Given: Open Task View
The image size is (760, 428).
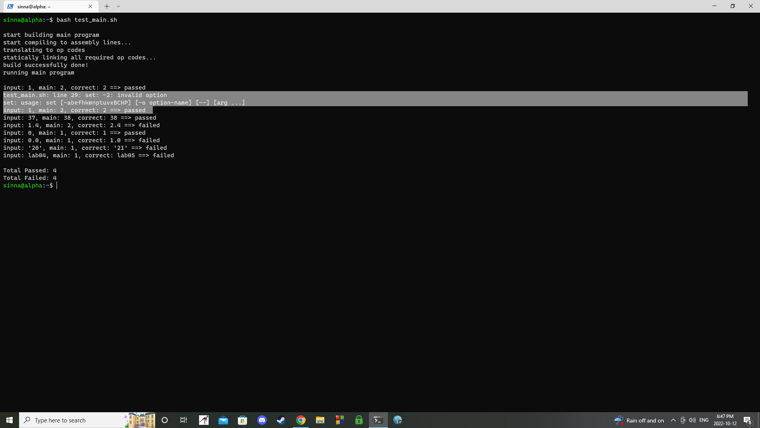Looking at the screenshot, I should [x=184, y=420].
